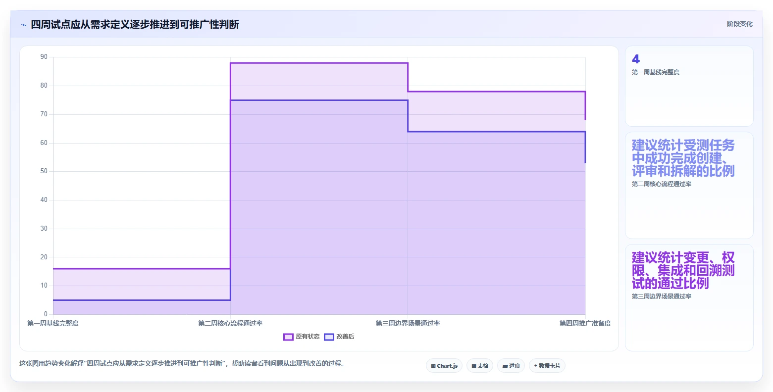
Task: Select the 进度 tag chip
Action: point(511,366)
